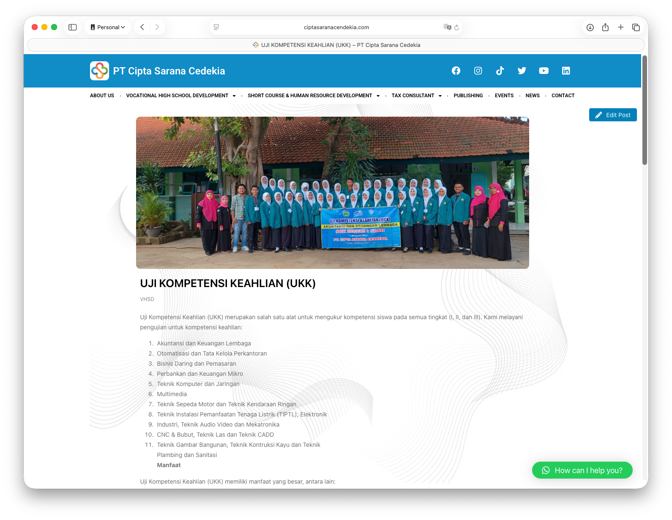
Task: Click the page vertical scrollbar
Action: [645, 110]
